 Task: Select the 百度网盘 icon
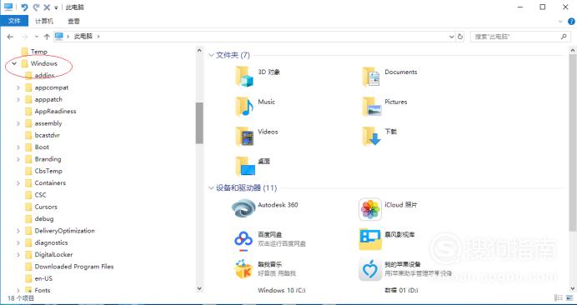[243, 240]
